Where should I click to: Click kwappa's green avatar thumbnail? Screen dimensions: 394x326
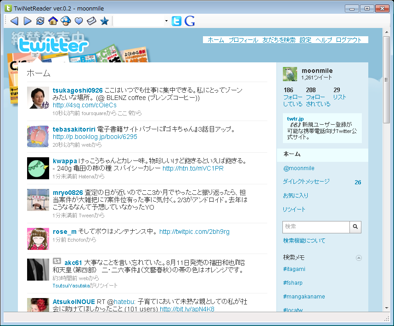point(38,168)
